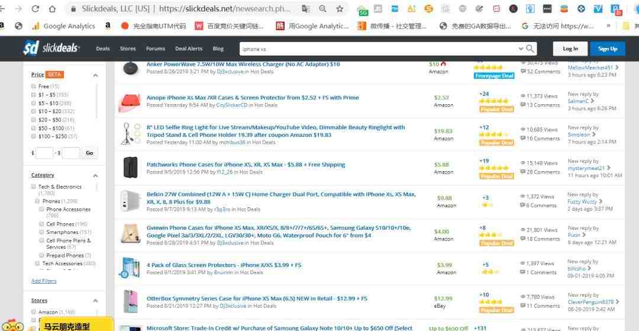Select the Cell Phones category checkbox
Screen dimensions: 639x331
tap(41, 224)
